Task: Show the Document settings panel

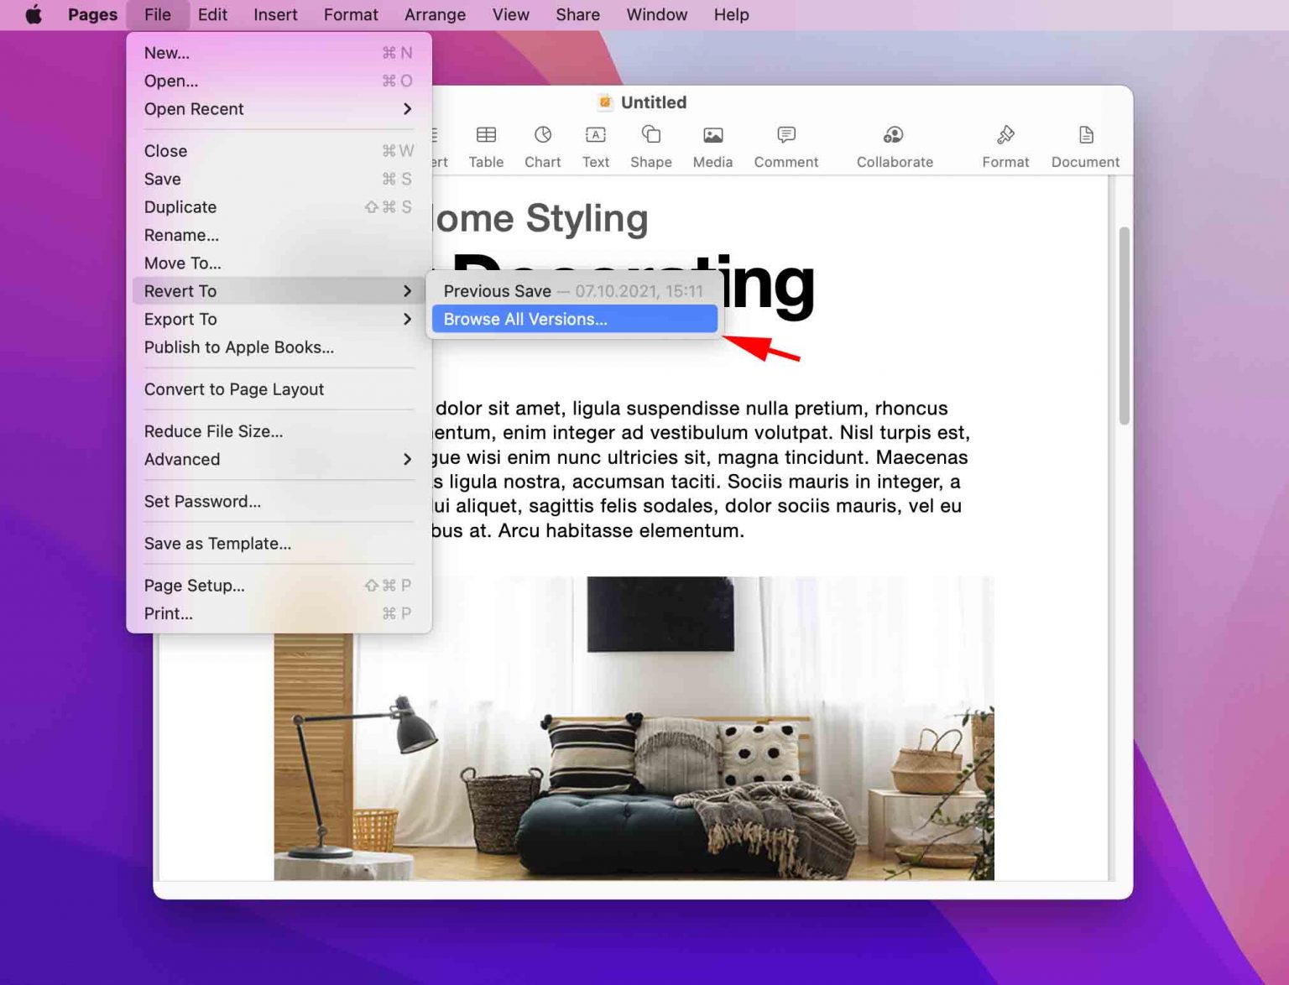Action: 1084,143
